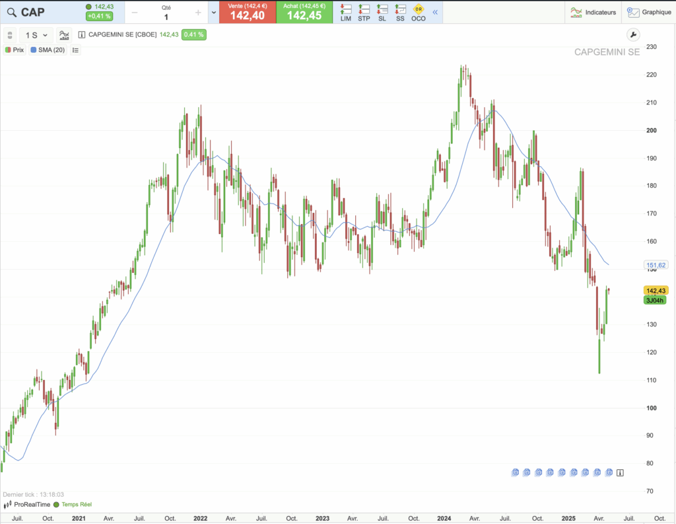Click the green status dot beside 142,43
The image size is (676, 524).
88,7
